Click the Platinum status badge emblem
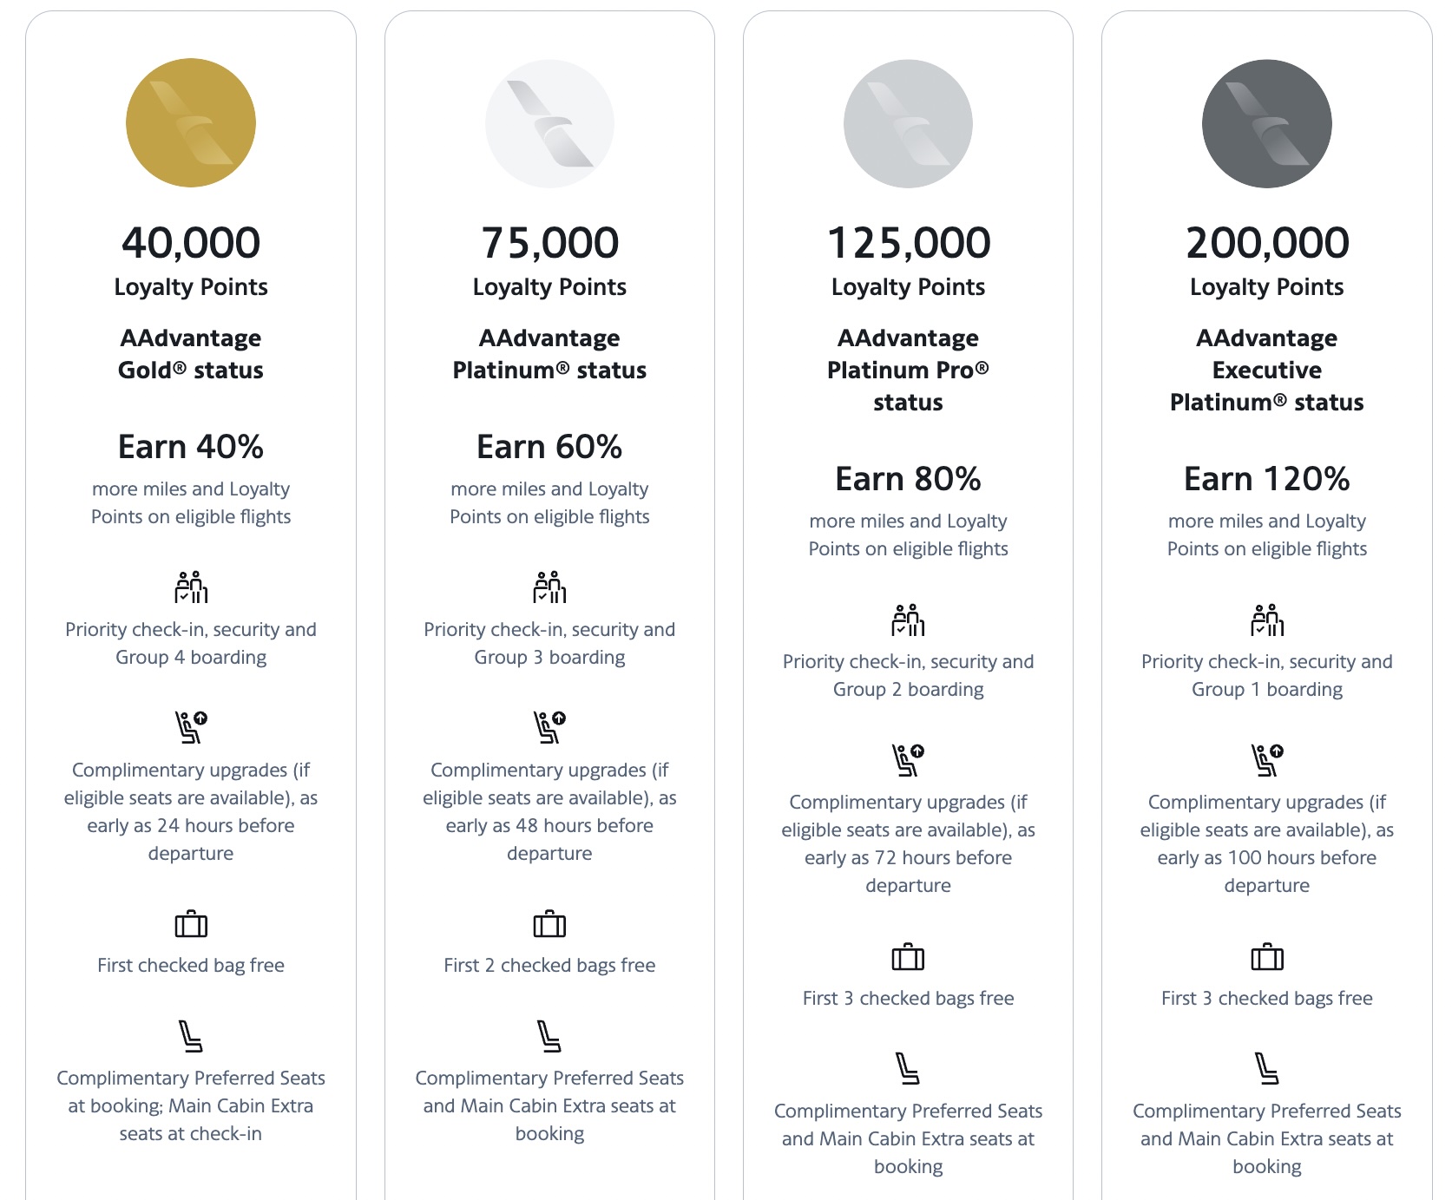Viewport: 1452px width, 1200px height. pyautogui.click(x=549, y=124)
